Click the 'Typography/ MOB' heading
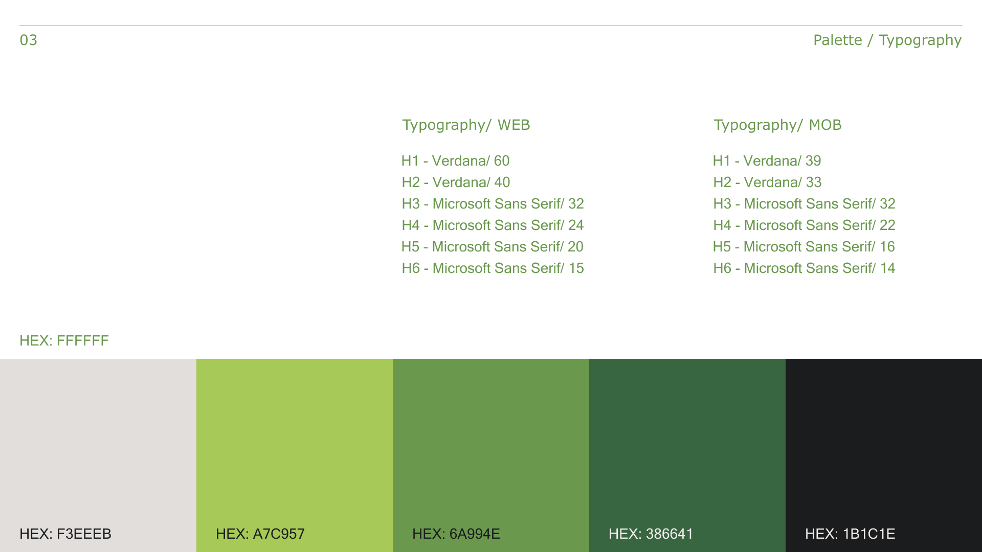982x552 pixels. pyautogui.click(x=777, y=125)
